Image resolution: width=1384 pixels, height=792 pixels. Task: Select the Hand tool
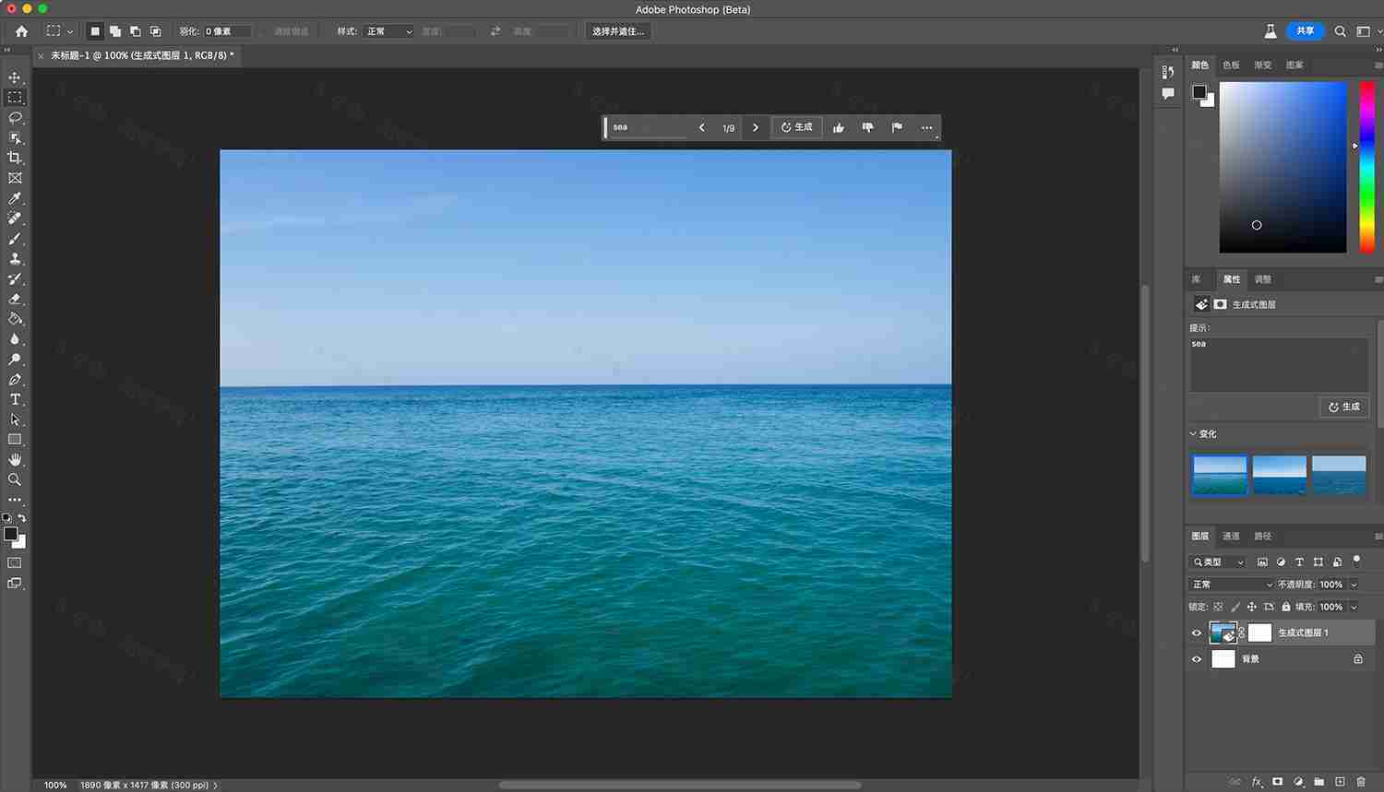[x=14, y=459]
